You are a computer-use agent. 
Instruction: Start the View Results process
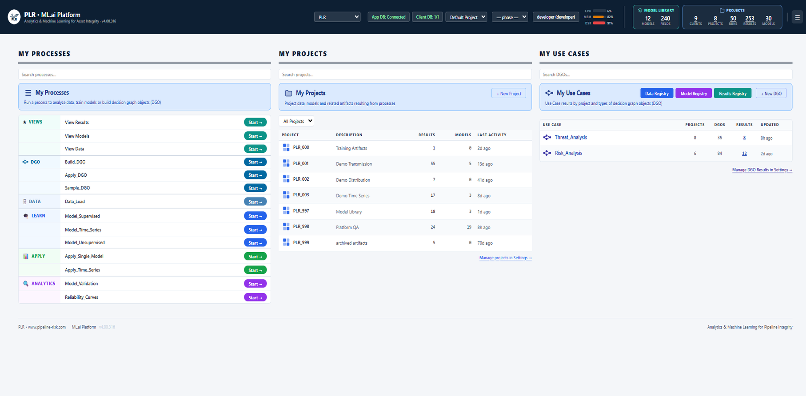[255, 122]
